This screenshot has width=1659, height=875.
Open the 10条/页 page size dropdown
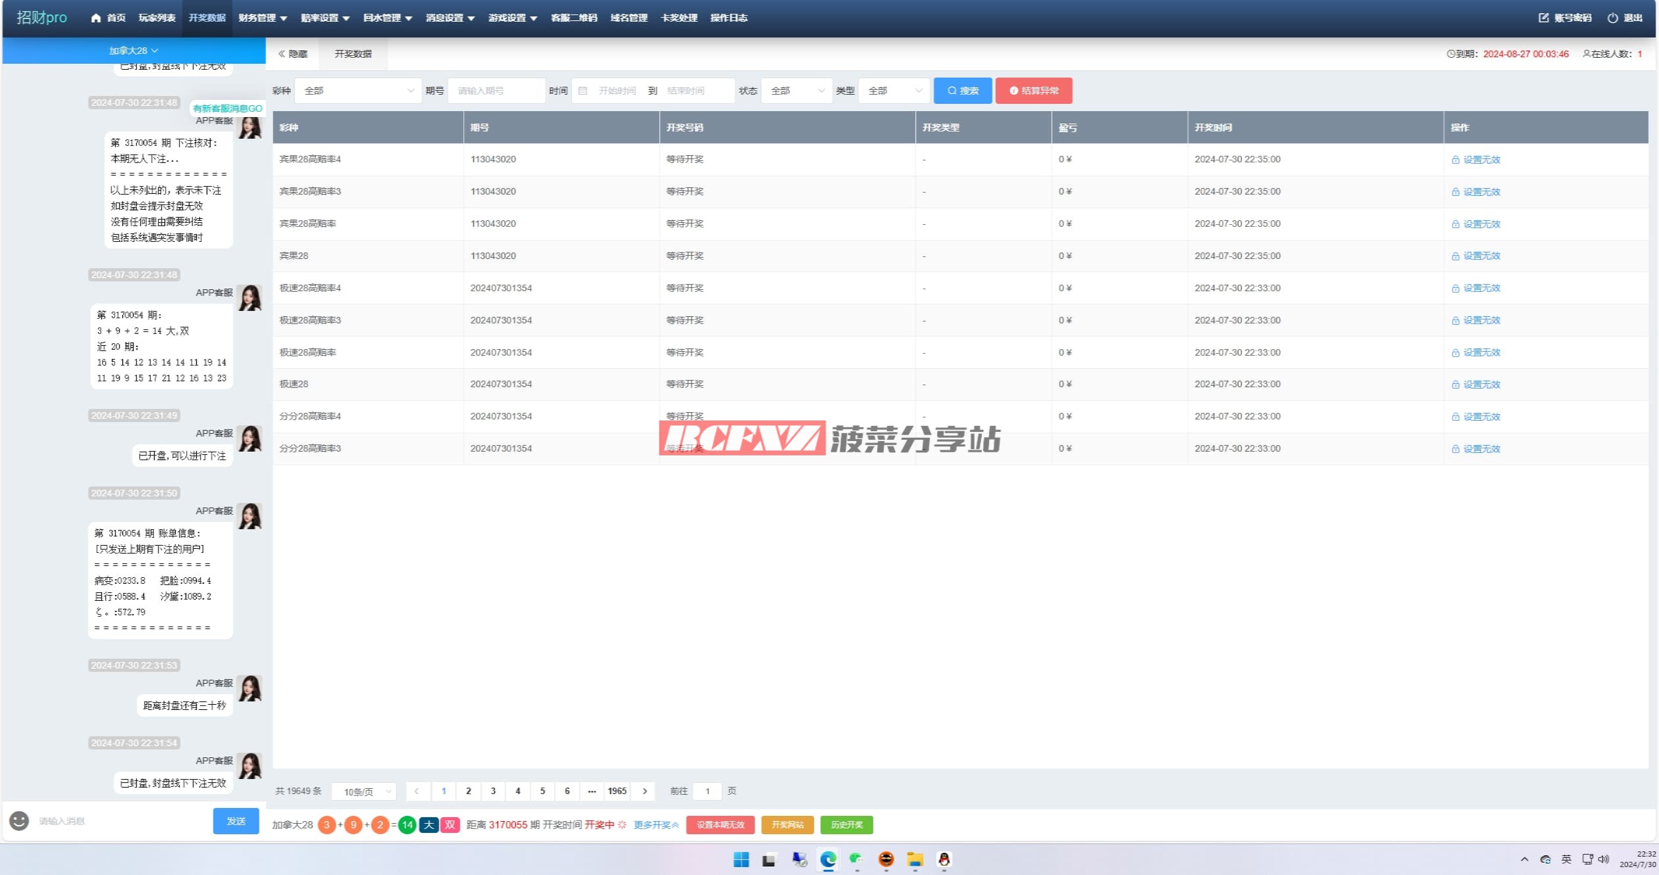365,792
